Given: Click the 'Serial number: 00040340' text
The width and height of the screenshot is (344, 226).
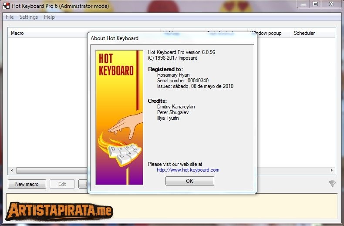Looking at the screenshot, I should pos(183,81).
